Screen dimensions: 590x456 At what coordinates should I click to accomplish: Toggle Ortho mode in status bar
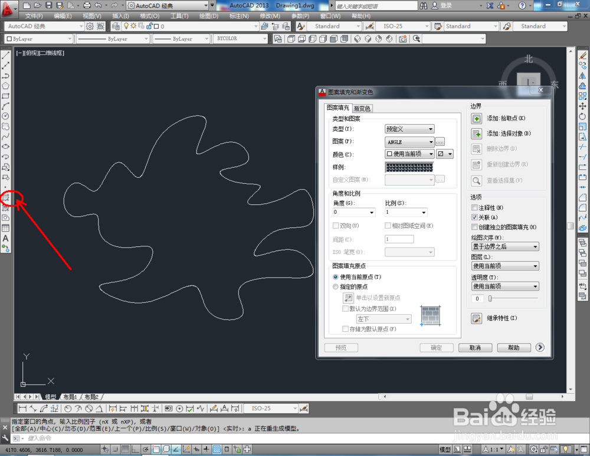coord(135,450)
